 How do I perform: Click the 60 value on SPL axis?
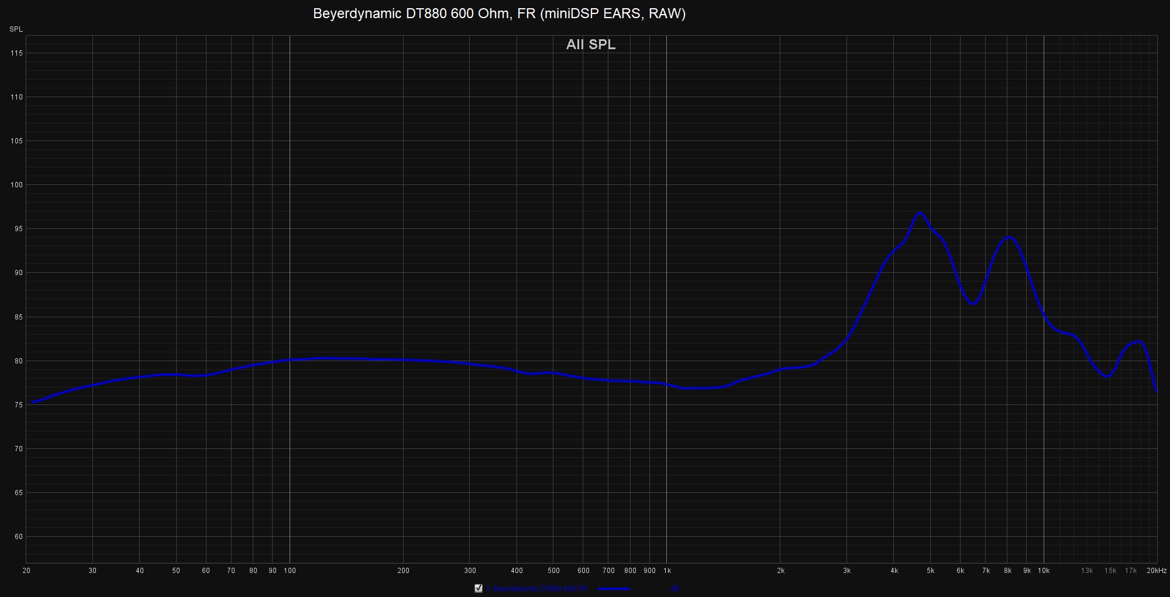(x=18, y=537)
